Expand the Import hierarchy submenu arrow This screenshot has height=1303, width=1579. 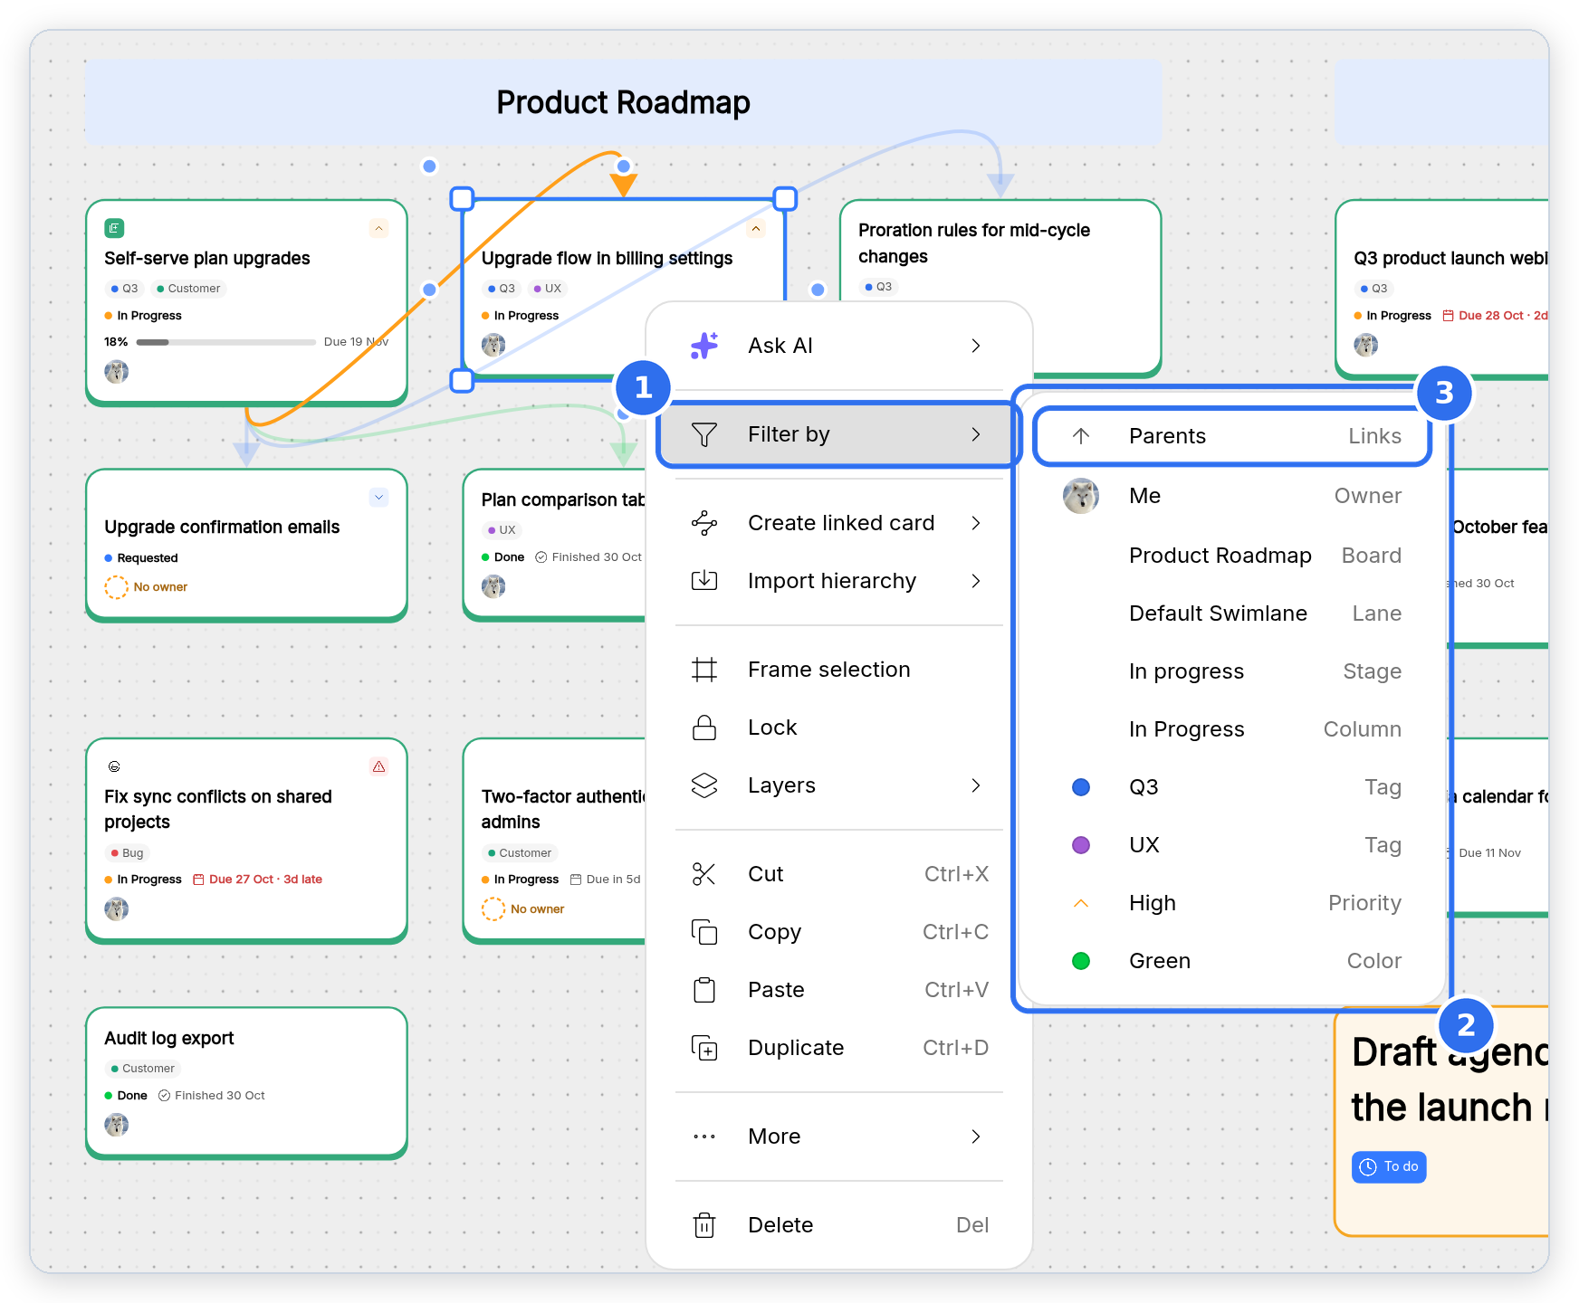tap(976, 581)
